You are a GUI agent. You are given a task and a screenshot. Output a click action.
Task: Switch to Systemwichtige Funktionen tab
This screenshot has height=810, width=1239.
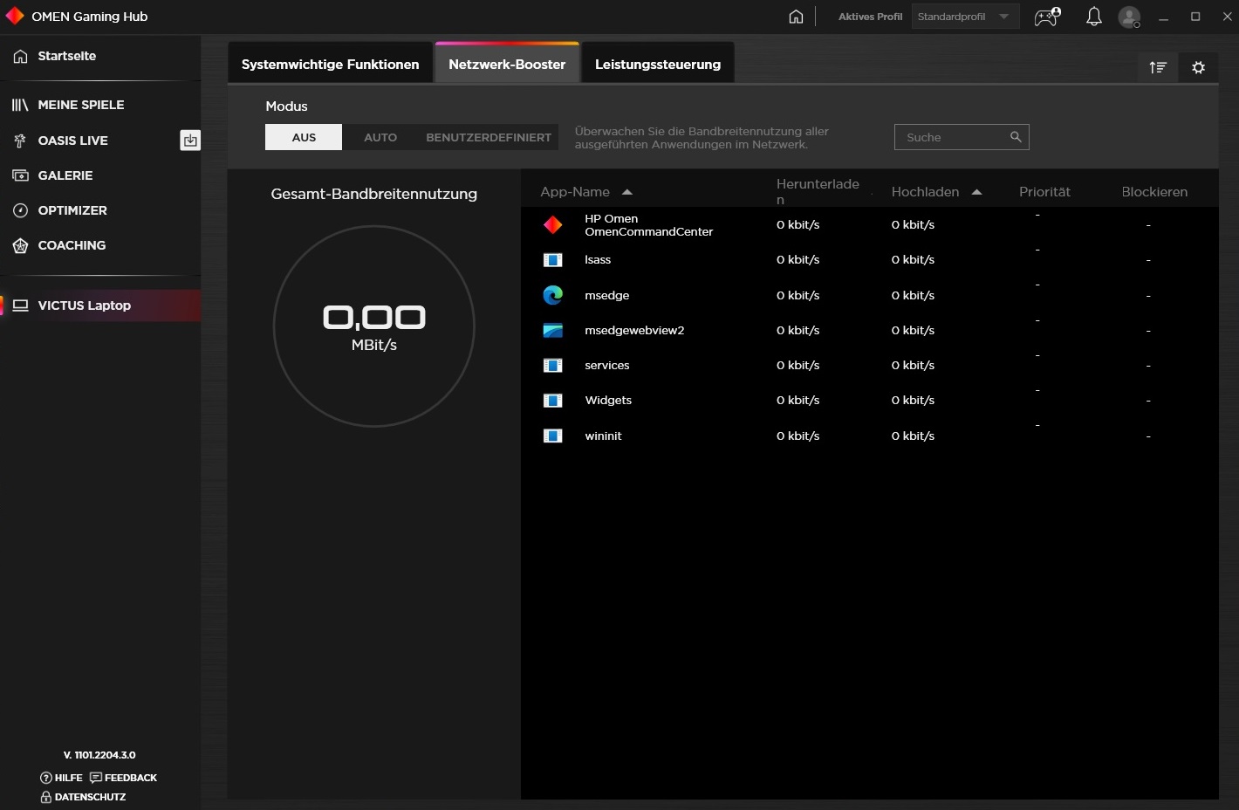331,64
